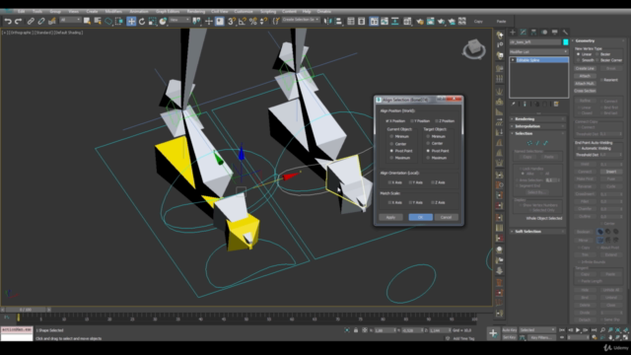Toggle the X Position checkbox in Align dialog
Viewport: 631px width, 355px height.
pos(387,120)
